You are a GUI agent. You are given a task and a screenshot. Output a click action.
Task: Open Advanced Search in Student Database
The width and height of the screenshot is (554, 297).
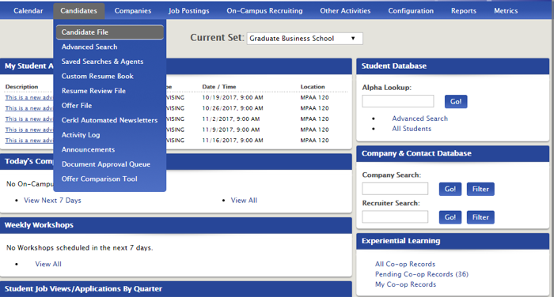pyautogui.click(x=419, y=118)
